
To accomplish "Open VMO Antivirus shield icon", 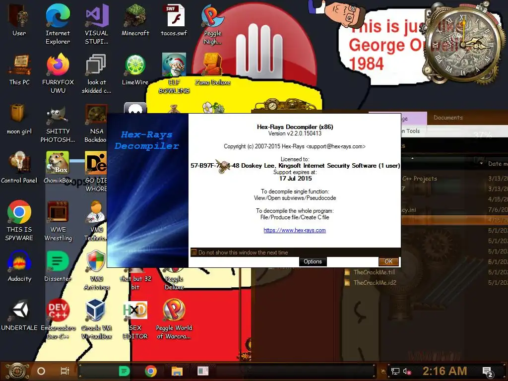I will [x=97, y=270].
